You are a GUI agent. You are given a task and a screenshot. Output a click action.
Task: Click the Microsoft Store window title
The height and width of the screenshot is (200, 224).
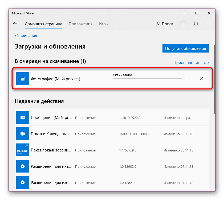coord(23,13)
